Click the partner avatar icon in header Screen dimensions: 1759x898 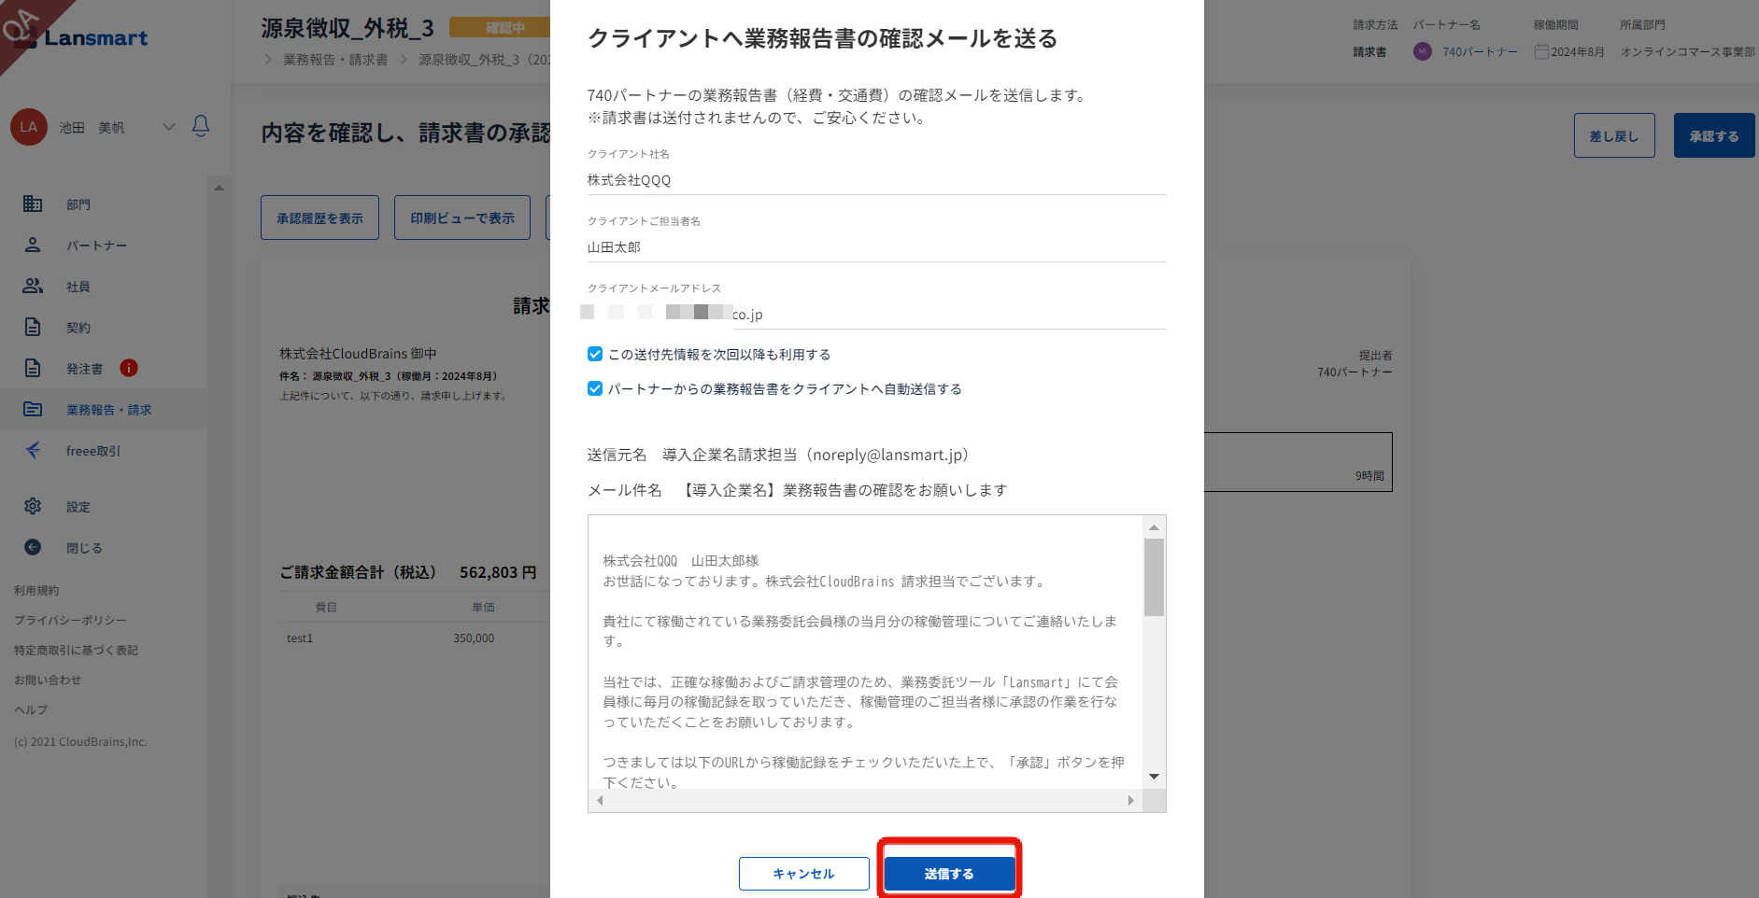pyautogui.click(x=1422, y=51)
